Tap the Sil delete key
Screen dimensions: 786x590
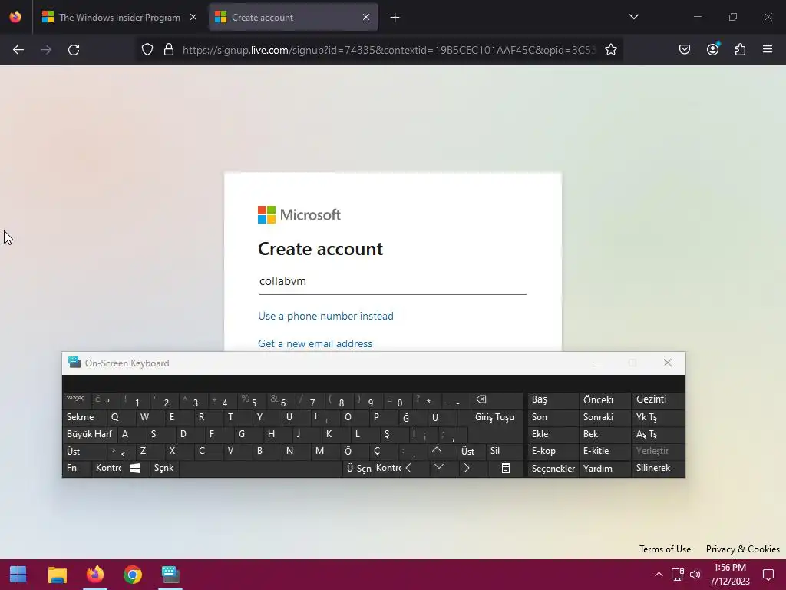pos(506,451)
